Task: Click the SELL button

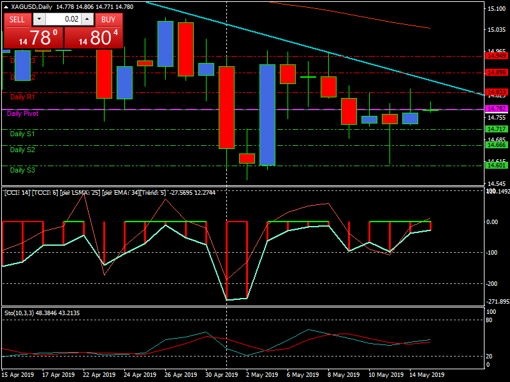Action: point(17,20)
